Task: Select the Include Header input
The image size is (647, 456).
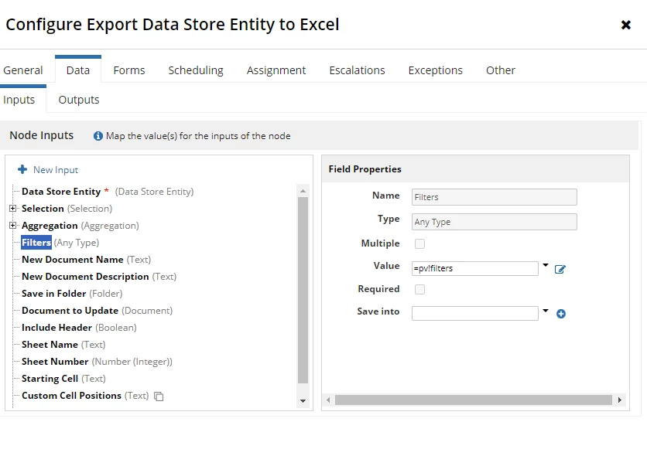Action: click(79, 328)
